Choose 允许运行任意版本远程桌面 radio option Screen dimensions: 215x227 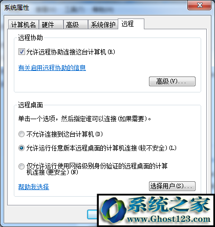click(x=21, y=148)
